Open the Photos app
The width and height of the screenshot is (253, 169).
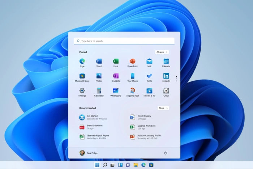[99, 77]
